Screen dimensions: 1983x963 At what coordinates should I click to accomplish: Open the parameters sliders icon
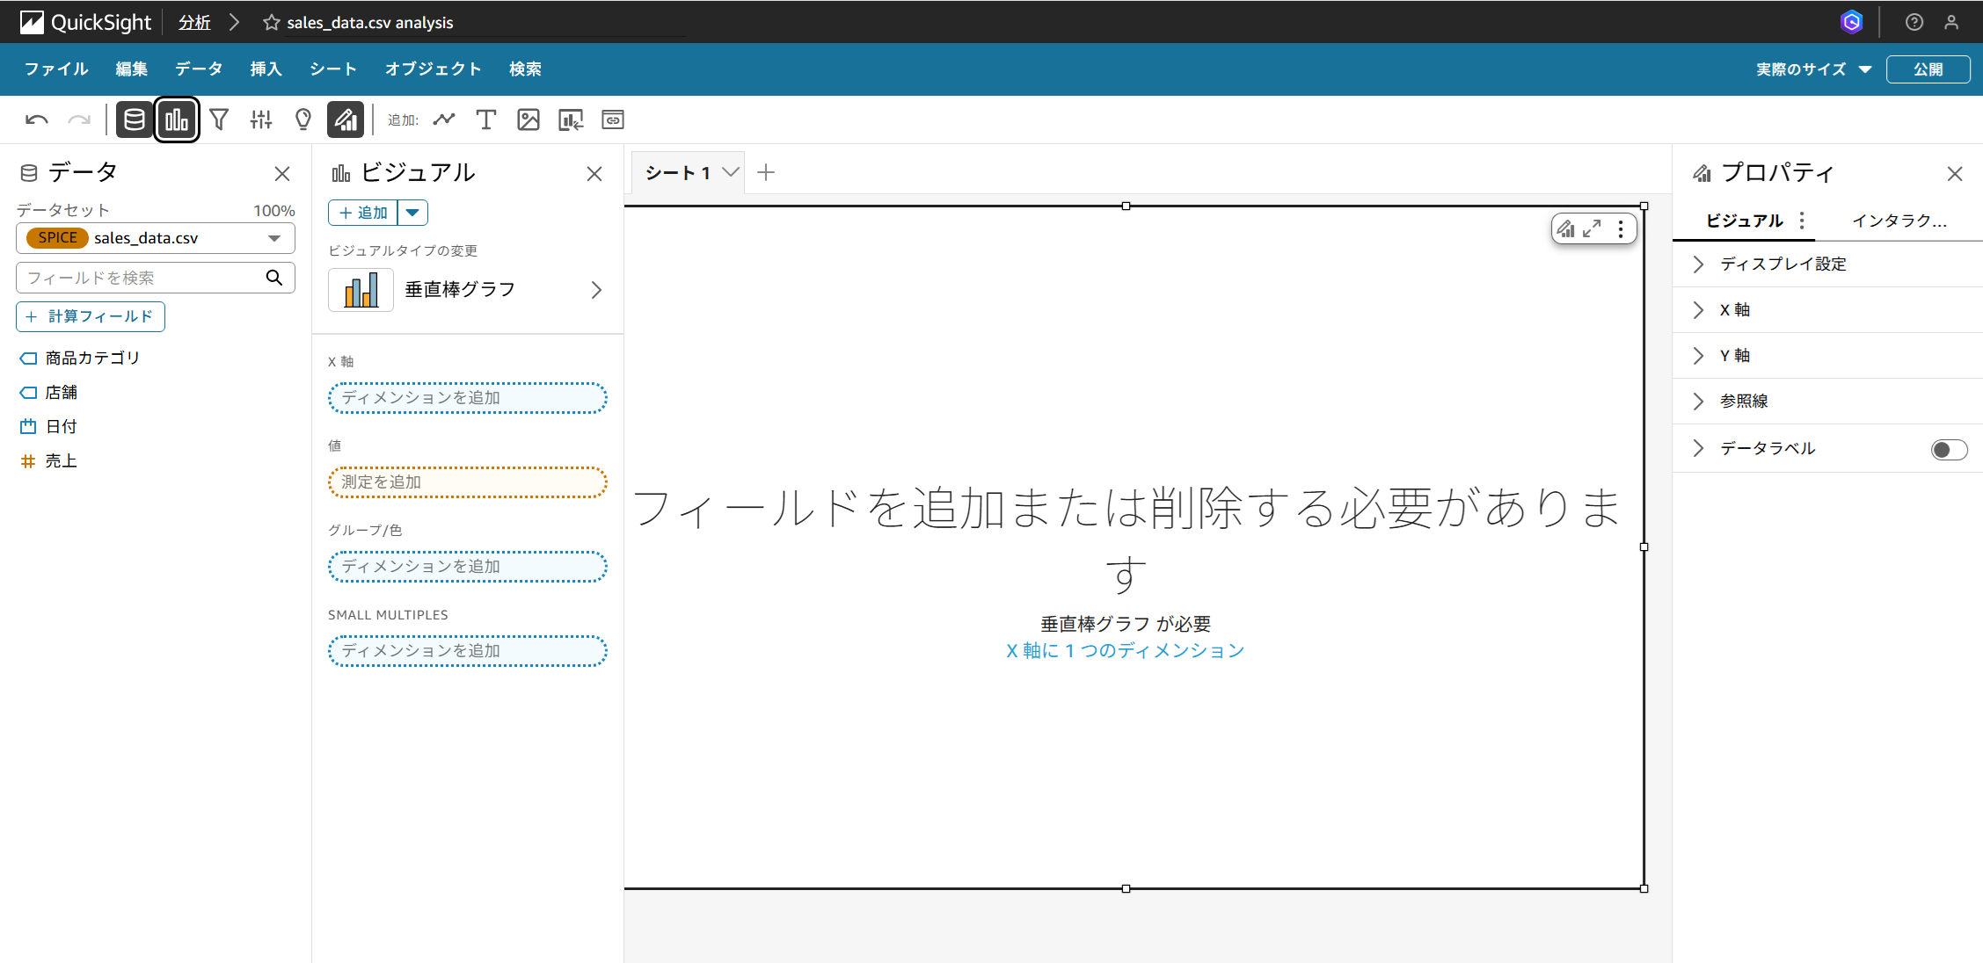point(261,119)
